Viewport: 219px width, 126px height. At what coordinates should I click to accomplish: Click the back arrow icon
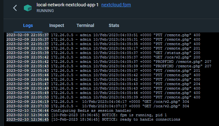click(x=15, y=8)
